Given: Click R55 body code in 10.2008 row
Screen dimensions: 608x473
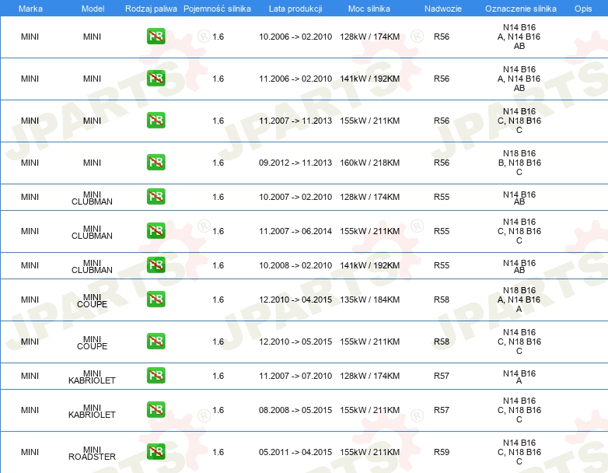Looking at the screenshot, I should 442,265.
